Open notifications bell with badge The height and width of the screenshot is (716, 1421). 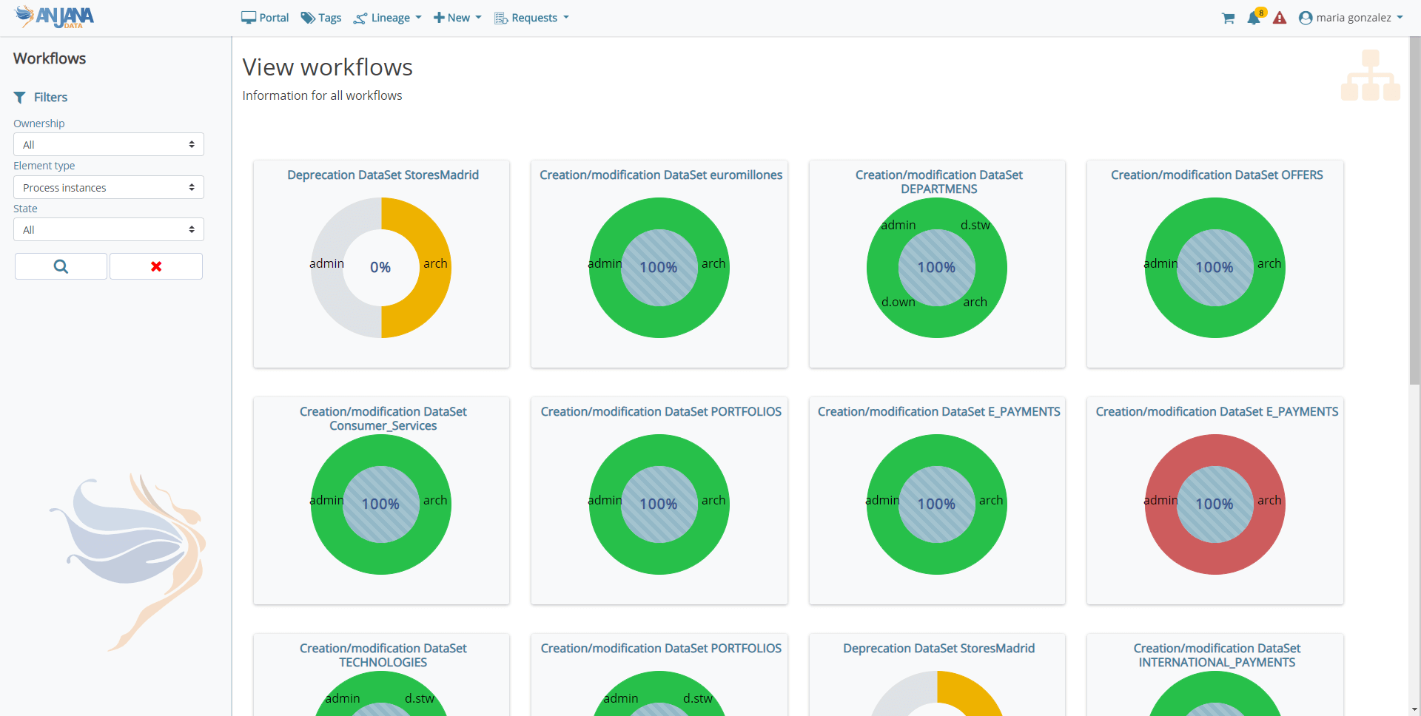click(1254, 18)
